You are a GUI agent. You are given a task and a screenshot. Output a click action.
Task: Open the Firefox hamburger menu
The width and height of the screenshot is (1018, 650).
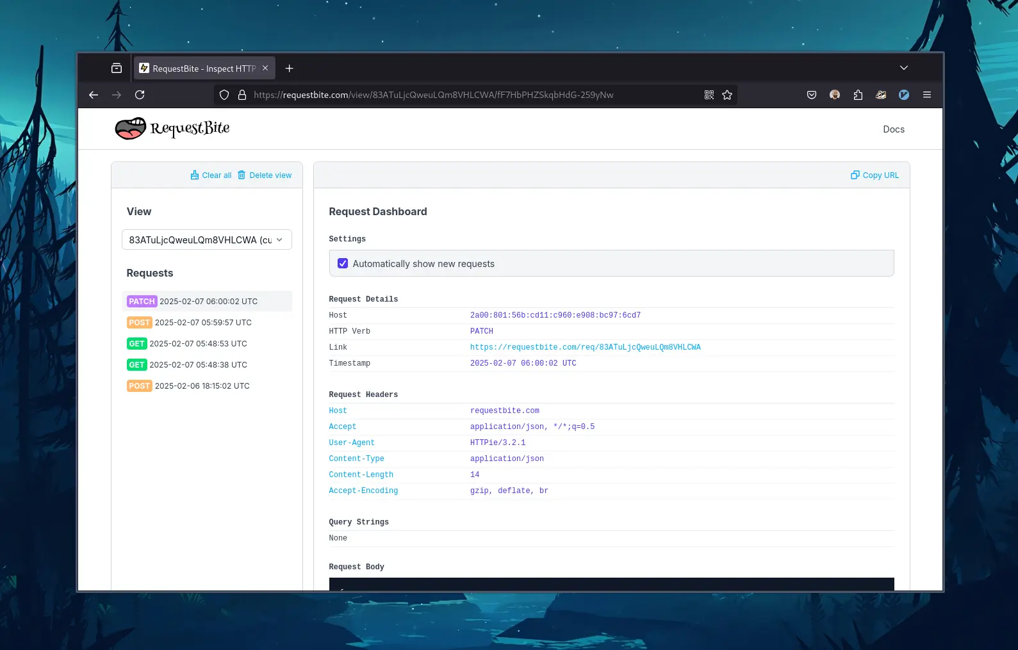(x=927, y=95)
